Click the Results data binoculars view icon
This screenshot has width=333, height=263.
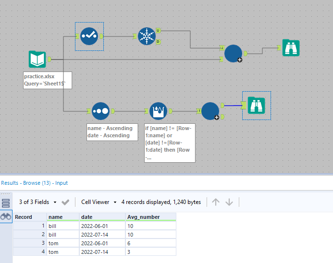point(6,216)
